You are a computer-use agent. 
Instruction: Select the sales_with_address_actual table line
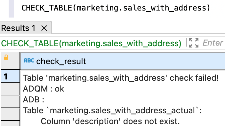(112, 111)
